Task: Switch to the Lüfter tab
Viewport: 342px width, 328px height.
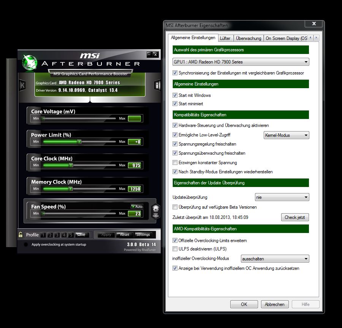Action: [225, 38]
